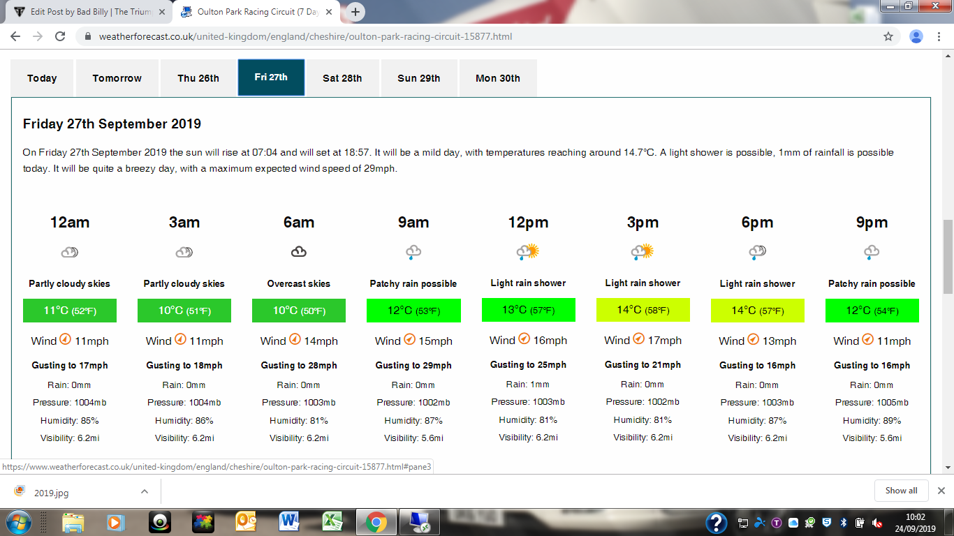Reload the weather forecast page
The image size is (954, 536).
click(x=60, y=36)
